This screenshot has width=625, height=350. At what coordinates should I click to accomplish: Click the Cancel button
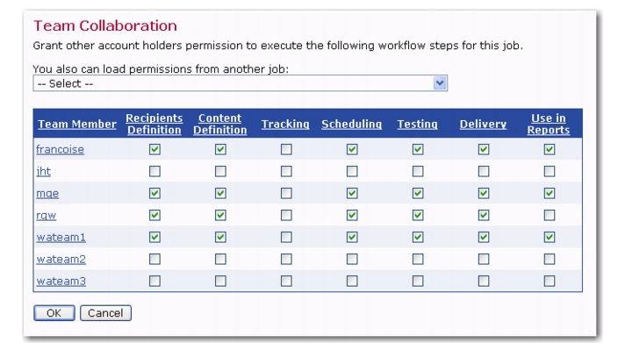tap(105, 313)
